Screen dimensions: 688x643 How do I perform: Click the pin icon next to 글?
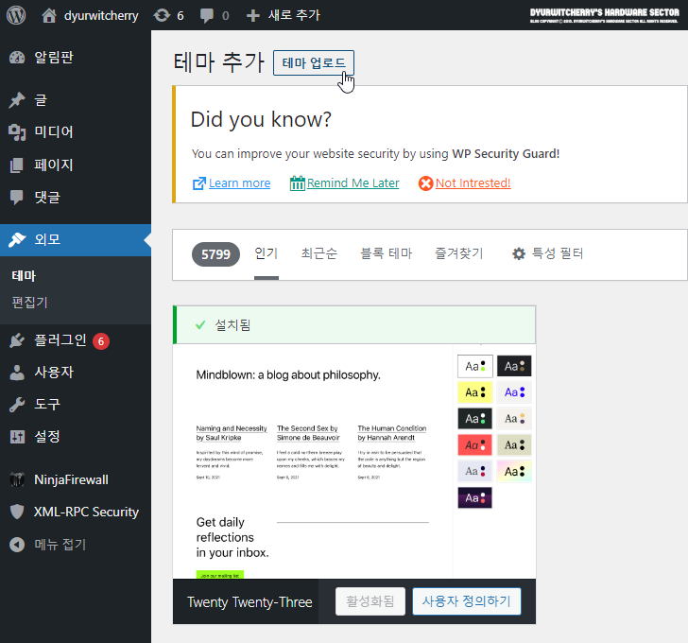[x=17, y=100]
